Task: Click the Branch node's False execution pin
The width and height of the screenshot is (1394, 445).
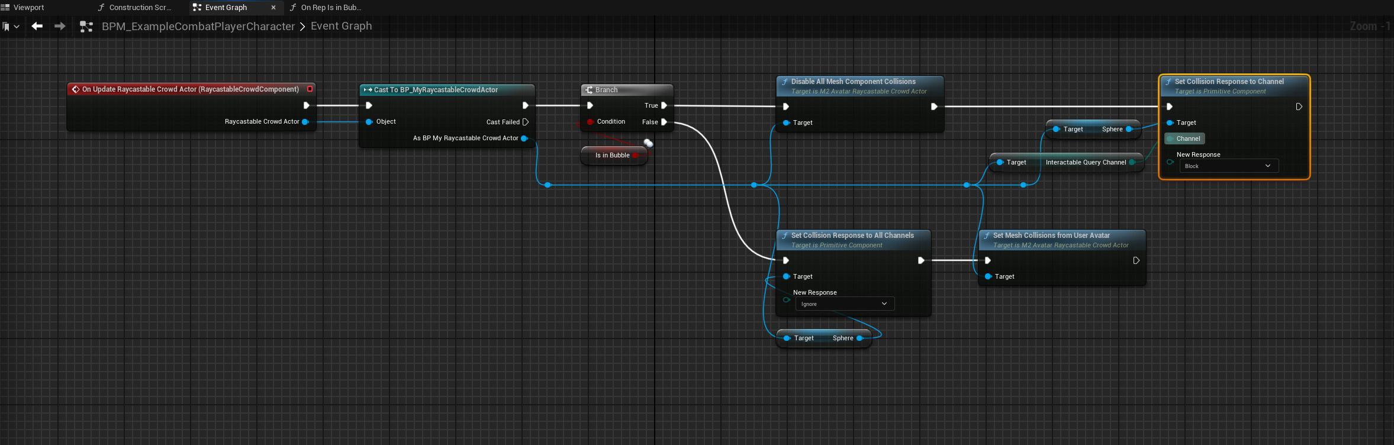Action: pos(664,122)
